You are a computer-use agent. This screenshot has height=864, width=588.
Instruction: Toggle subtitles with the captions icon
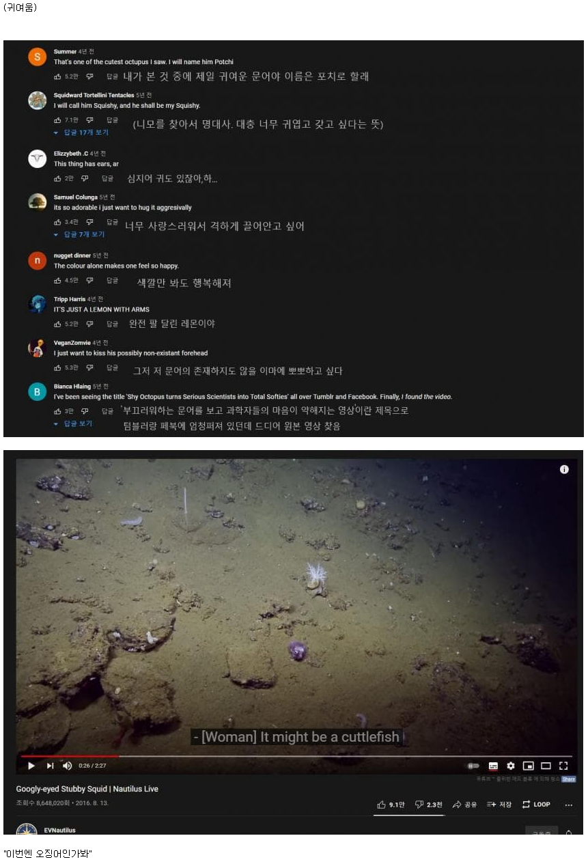pos(493,766)
